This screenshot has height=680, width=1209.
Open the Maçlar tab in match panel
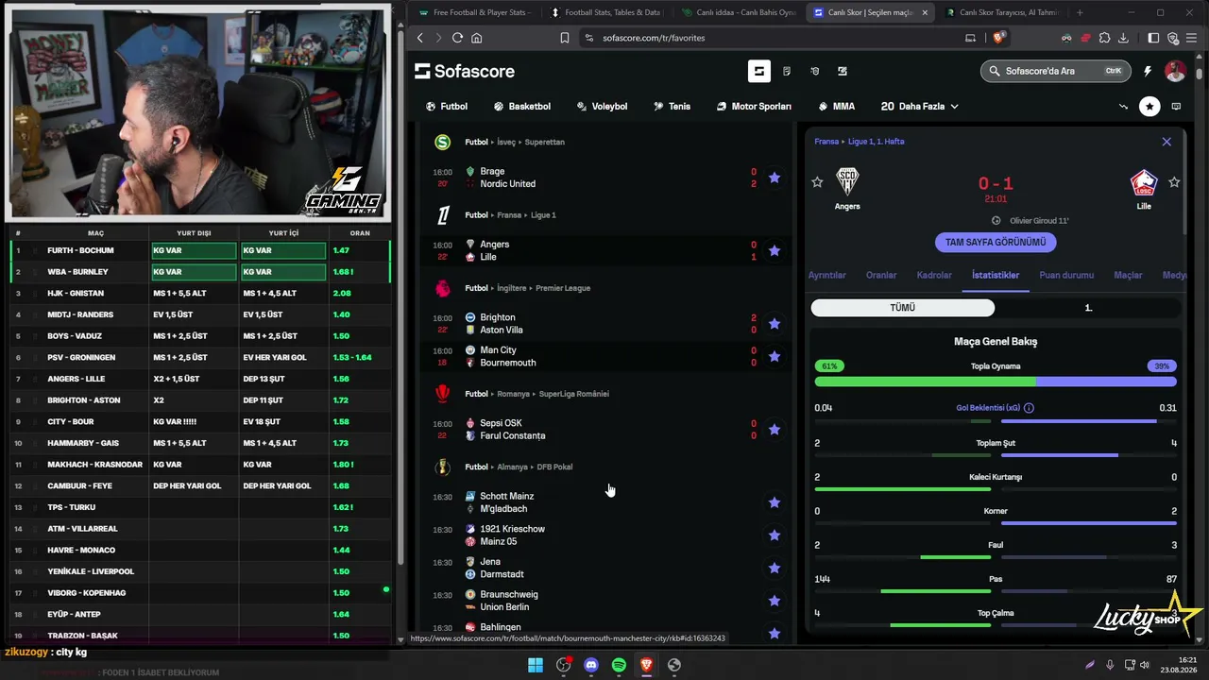point(1128,275)
